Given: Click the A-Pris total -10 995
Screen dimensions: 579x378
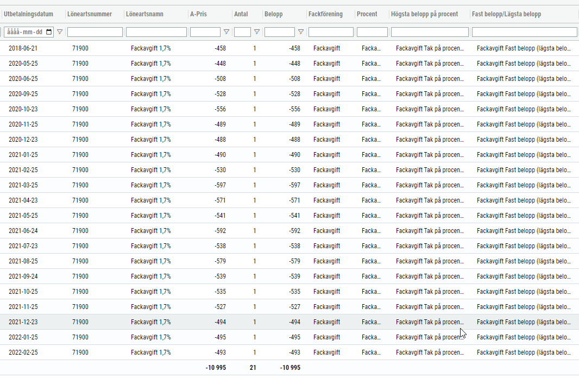Looking at the screenshot, I should coord(216,368).
